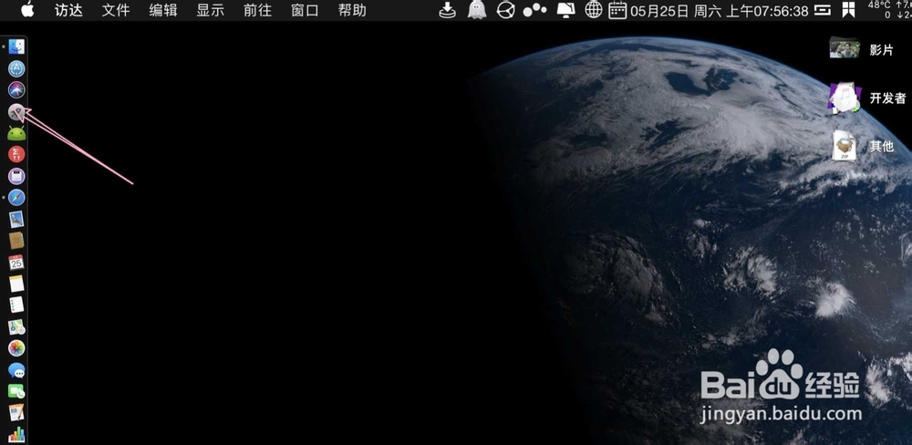The image size is (912, 445).
Task: Launch the green Android robot app
Action: (16, 133)
